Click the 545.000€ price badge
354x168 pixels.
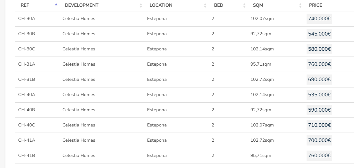click(x=319, y=34)
